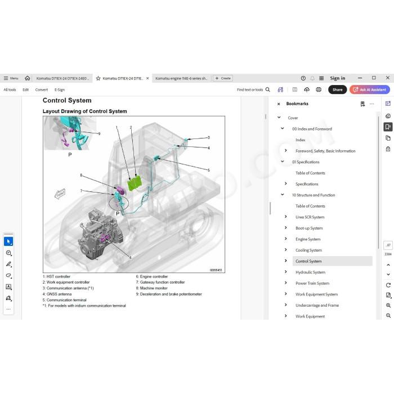Close the Bookmarks panel
This screenshot has height=394, width=394.
pyautogui.click(x=279, y=104)
